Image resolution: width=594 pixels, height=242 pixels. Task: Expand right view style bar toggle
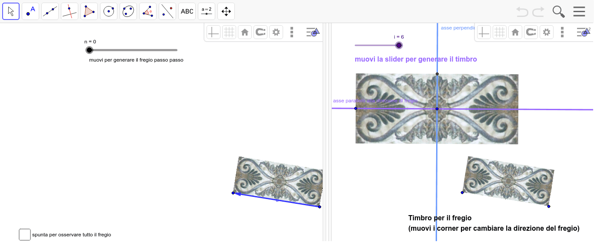583,32
